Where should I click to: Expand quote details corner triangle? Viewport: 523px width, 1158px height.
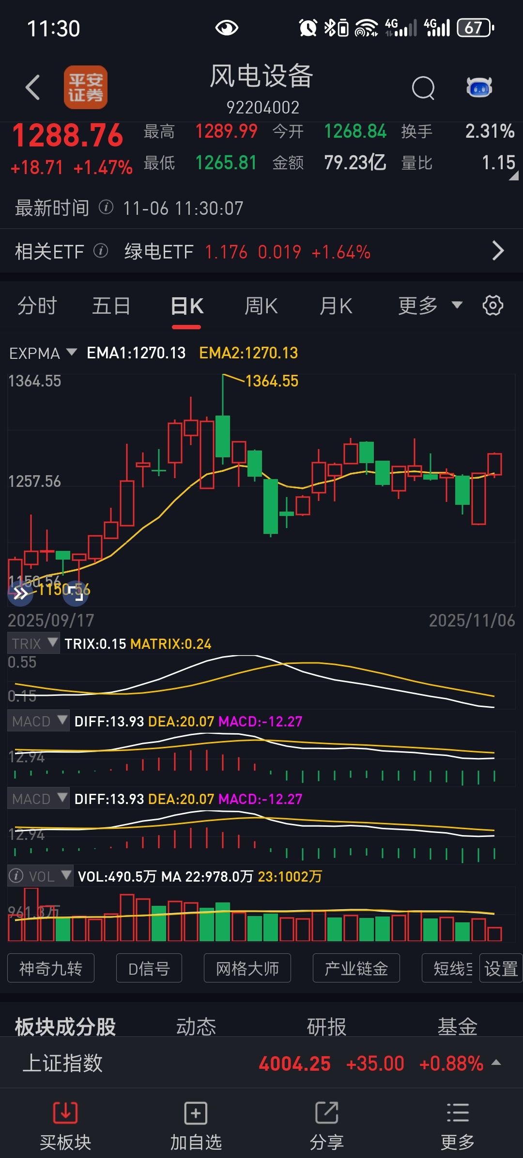click(514, 176)
